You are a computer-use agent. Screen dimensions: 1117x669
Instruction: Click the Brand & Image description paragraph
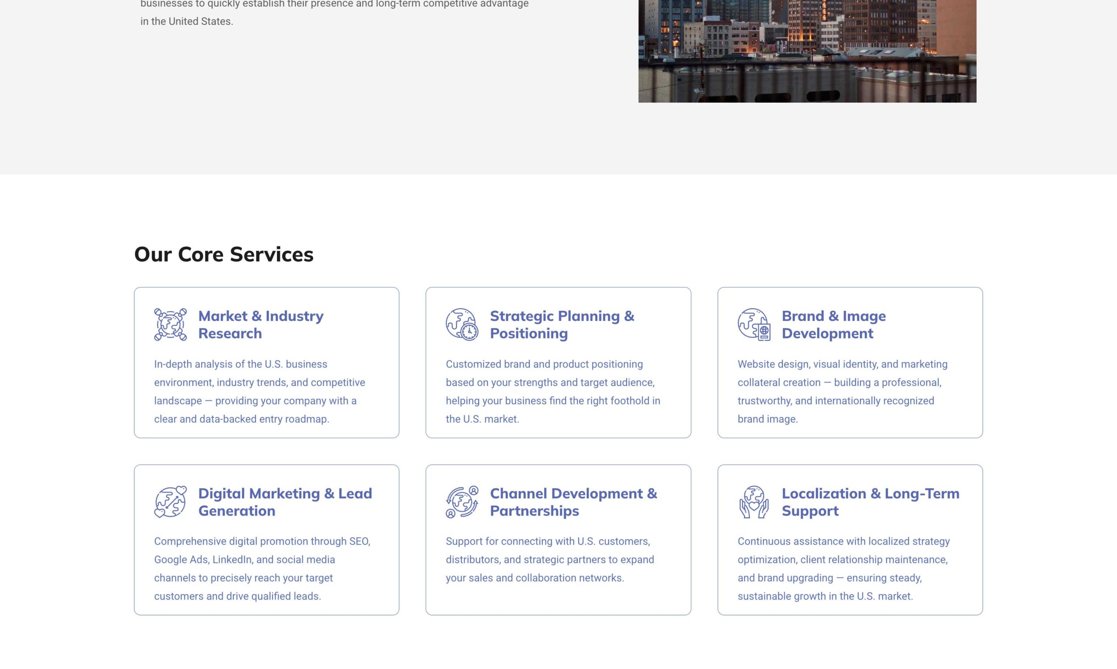pos(842,391)
